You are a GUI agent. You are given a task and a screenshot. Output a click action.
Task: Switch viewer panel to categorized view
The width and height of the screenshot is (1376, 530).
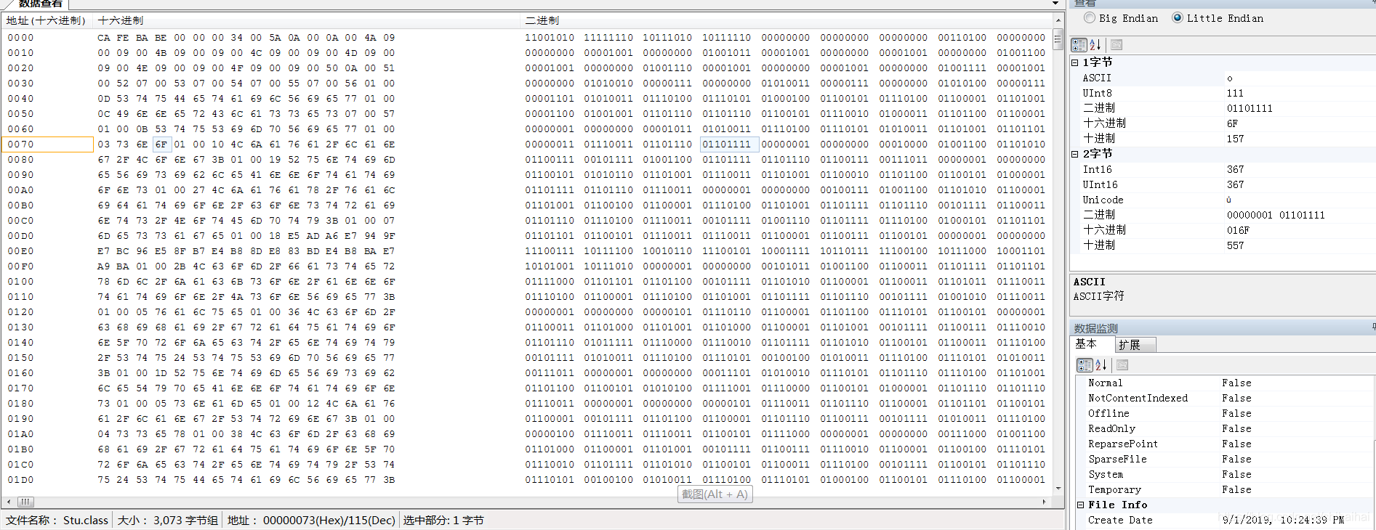[x=1079, y=45]
